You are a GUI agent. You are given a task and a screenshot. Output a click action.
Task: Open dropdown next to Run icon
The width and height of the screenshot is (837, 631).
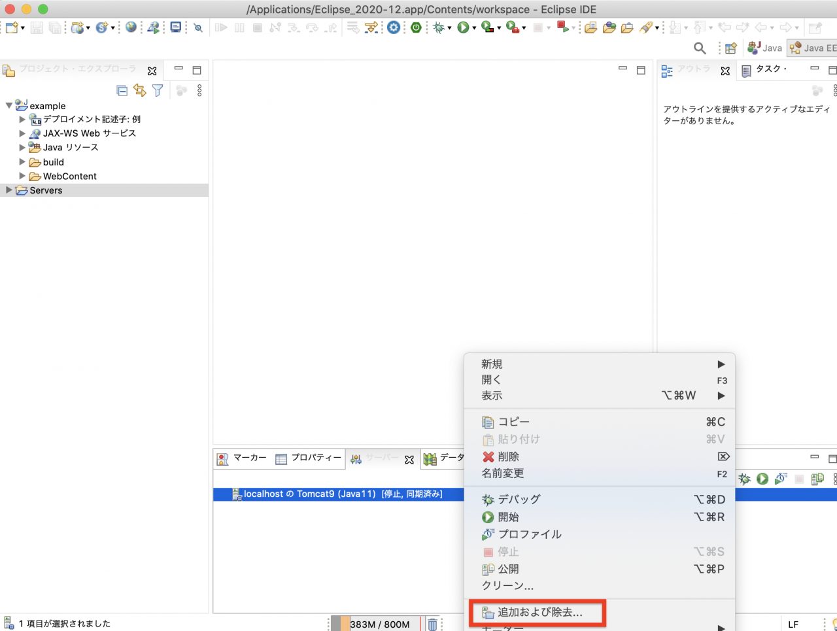[x=473, y=28]
